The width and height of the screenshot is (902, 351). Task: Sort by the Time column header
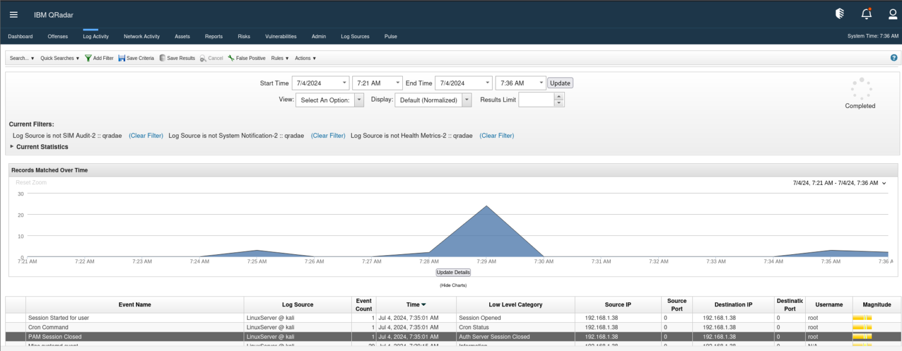click(x=416, y=305)
